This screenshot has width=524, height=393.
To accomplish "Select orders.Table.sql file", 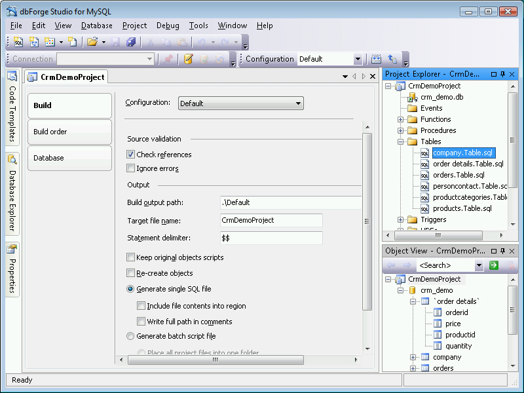I will pos(458,175).
